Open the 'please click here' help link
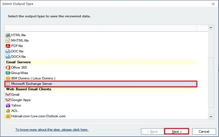Image resolution: width=219 pixels, height=137 pixels. click(52, 130)
